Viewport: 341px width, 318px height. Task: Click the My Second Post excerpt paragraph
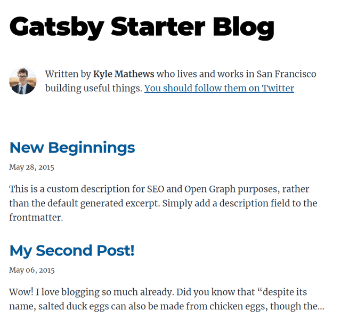166,299
